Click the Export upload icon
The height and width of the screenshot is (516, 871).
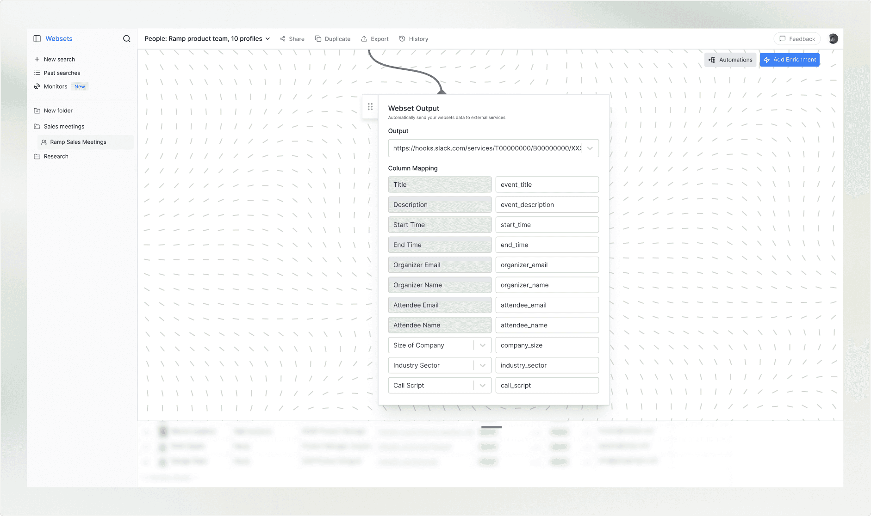pyautogui.click(x=364, y=39)
